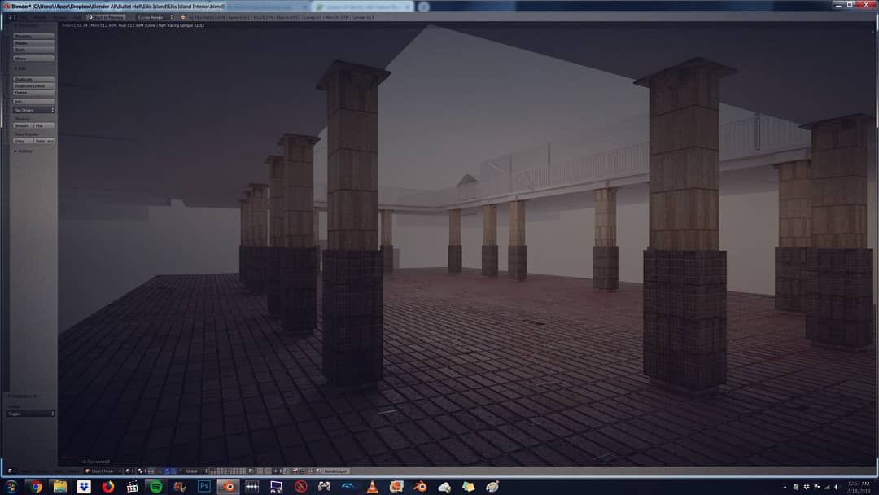The image size is (879, 495).
Task: Enable the Scale manipulator icon
Action: click(x=175, y=471)
